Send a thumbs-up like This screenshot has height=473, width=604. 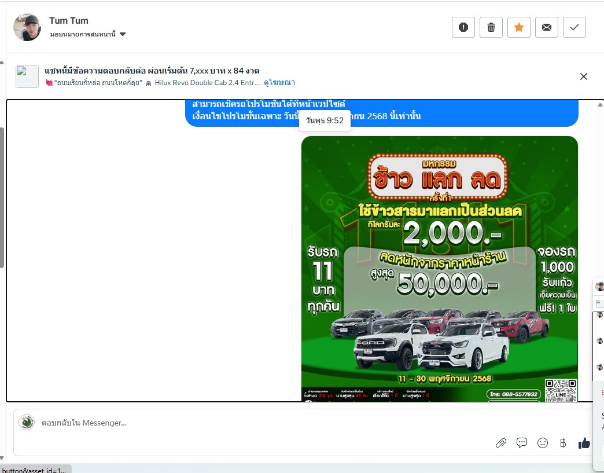pos(584,443)
